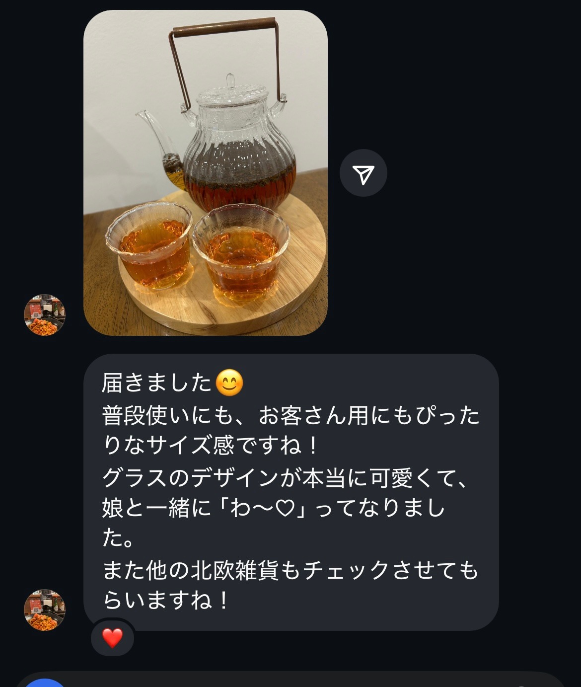Tap the smiling emoji after 届きました

tap(230, 383)
